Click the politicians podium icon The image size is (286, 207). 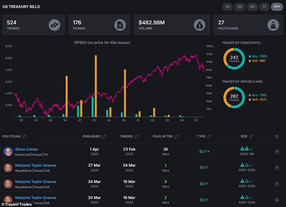[273, 25]
